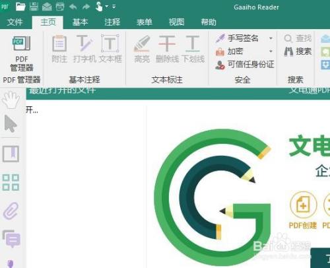Screen dimensions: 330x268
Task: Click the 搜索 binoculars search button
Action: [298, 51]
